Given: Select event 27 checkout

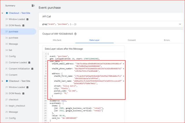Looking at the screenshot, I should [12, 100].
